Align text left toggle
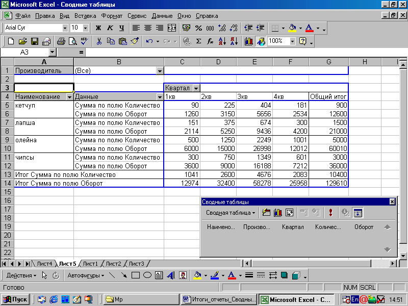 pyautogui.click(x=136, y=28)
